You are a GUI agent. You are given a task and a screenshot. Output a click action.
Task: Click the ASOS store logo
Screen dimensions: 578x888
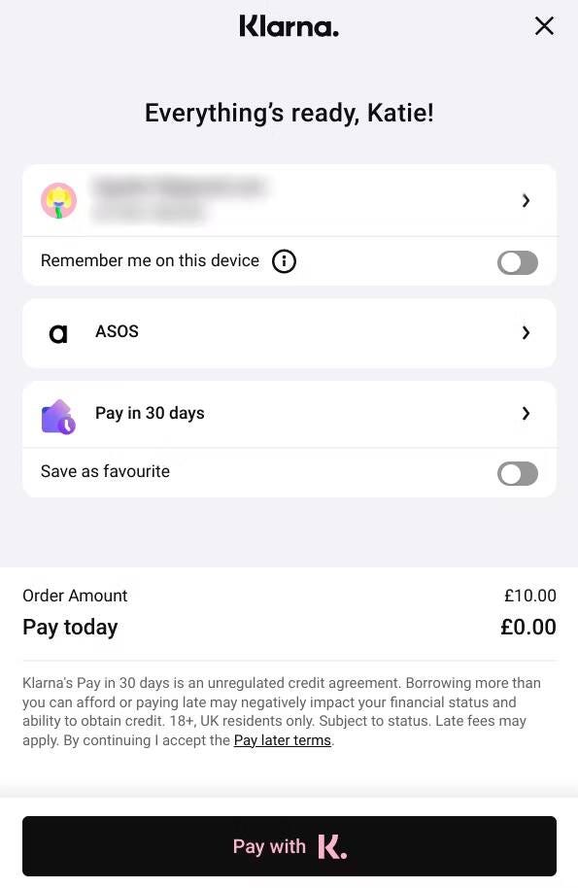(58, 333)
